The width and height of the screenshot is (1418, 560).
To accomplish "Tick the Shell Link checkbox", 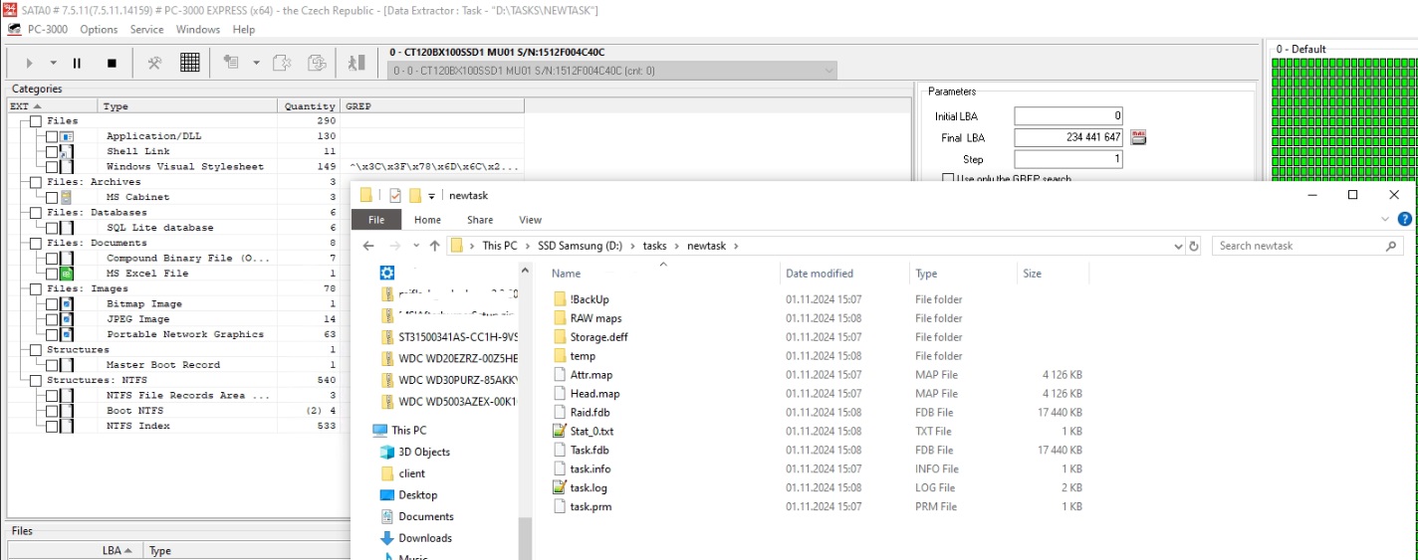I will tap(52, 151).
